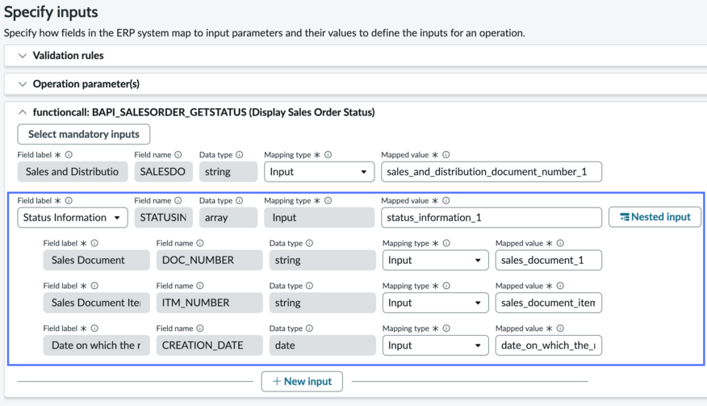Click string data type in DOC_NUMBER row
This screenshot has height=406, width=707.
322,260
